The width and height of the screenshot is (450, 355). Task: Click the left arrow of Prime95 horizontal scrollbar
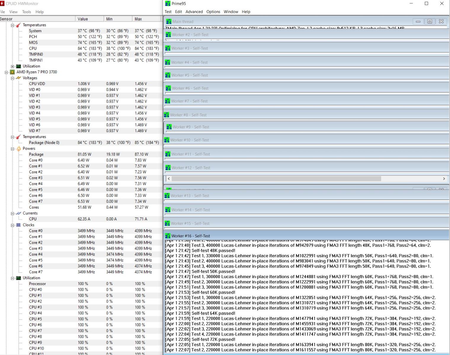pos(169,179)
